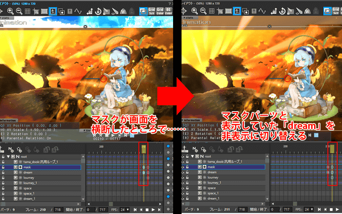The height and width of the screenshot is (214, 342).
Task: Click timeline horizontal scrollbar thumb in left screenshot
Action: coord(111,204)
